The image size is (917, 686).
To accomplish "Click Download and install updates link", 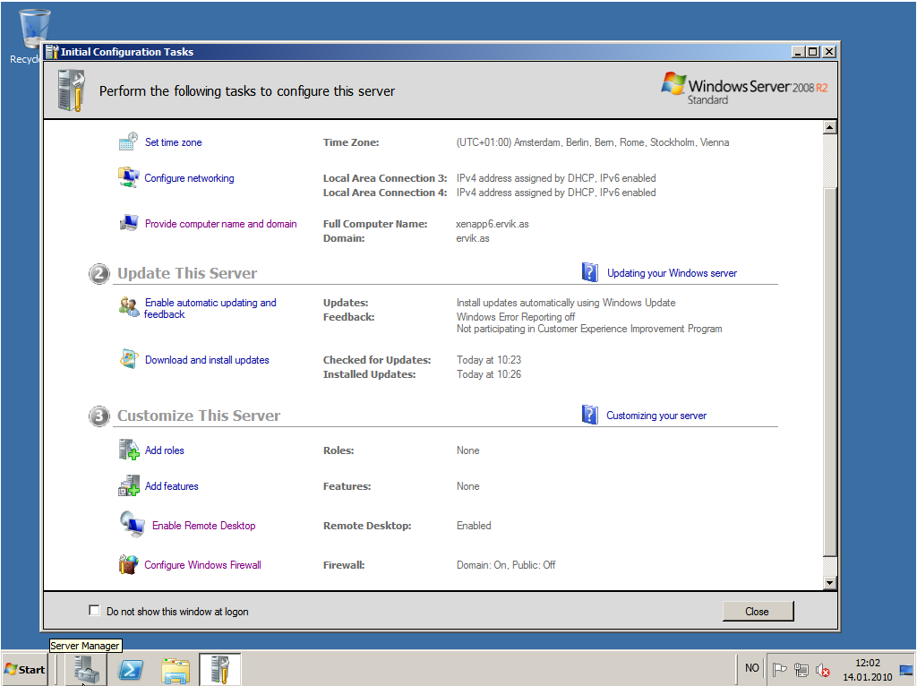I will [x=207, y=360].
